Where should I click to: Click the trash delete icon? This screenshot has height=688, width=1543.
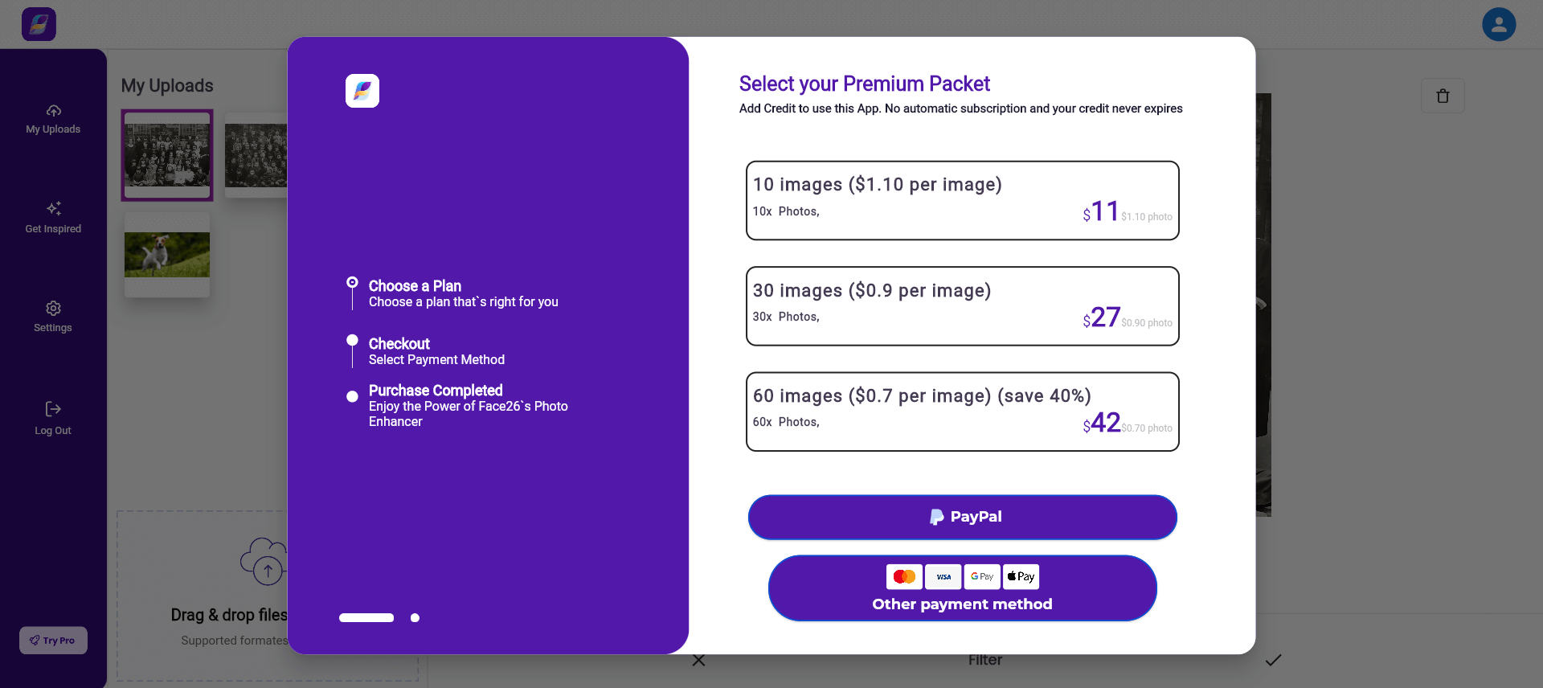point(1443,96)
